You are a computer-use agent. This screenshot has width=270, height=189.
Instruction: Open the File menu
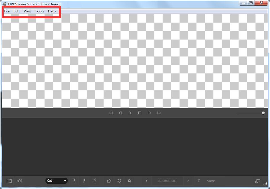[x=6, y=11]
